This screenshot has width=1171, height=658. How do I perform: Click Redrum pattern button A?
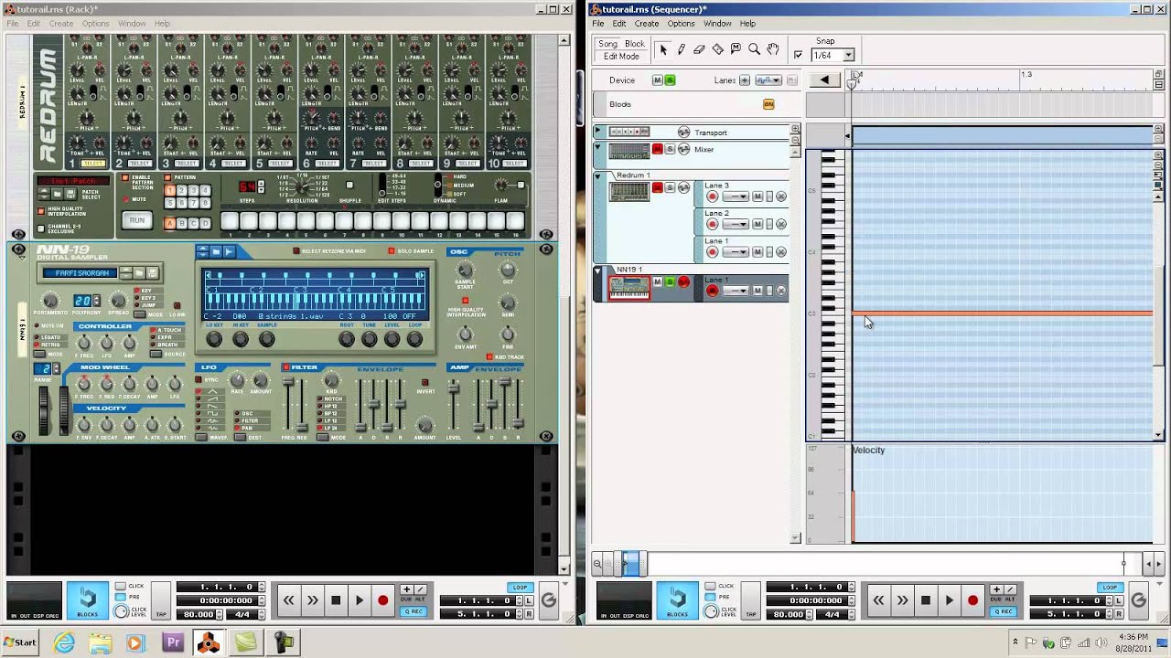(170, 223)
